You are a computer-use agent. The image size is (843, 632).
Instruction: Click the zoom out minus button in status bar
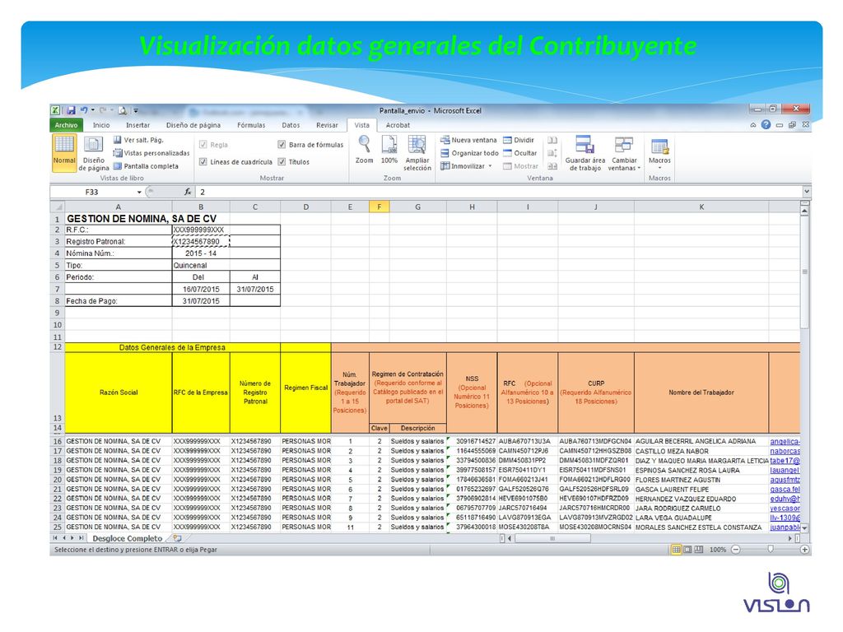coord(735,549)
